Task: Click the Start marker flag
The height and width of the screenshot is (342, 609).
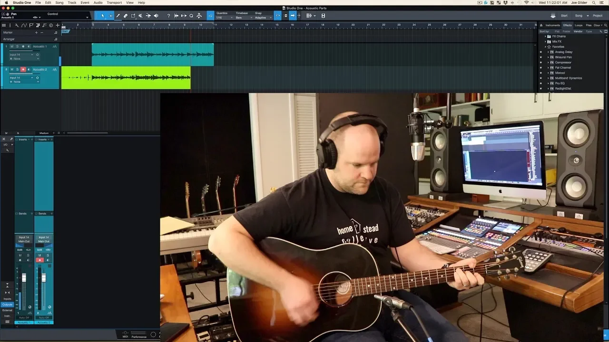Action: coord(65,31)
